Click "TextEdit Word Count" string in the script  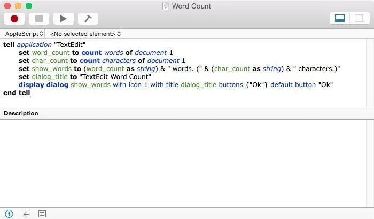click(115, 77)
